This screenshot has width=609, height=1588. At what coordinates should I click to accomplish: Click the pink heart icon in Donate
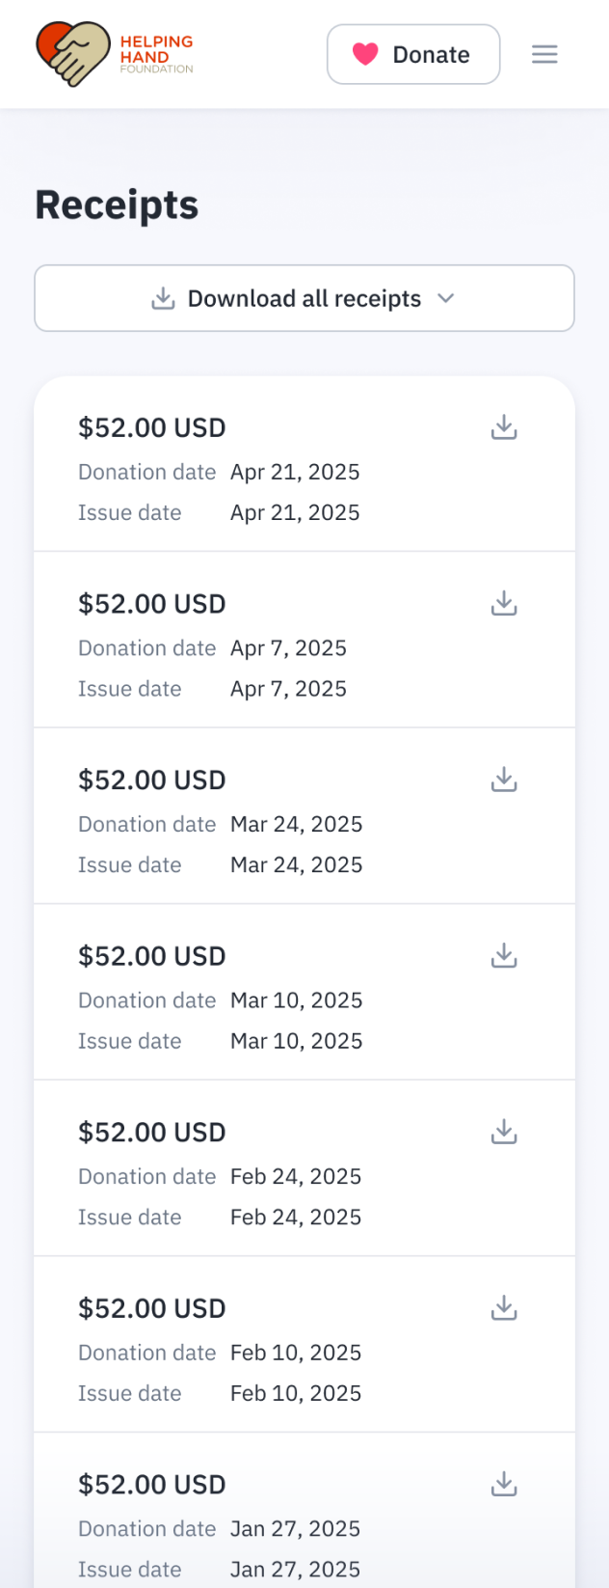365,54
